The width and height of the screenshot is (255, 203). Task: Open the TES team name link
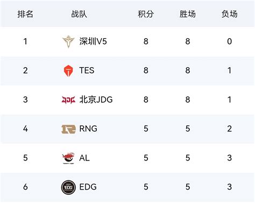87,71
